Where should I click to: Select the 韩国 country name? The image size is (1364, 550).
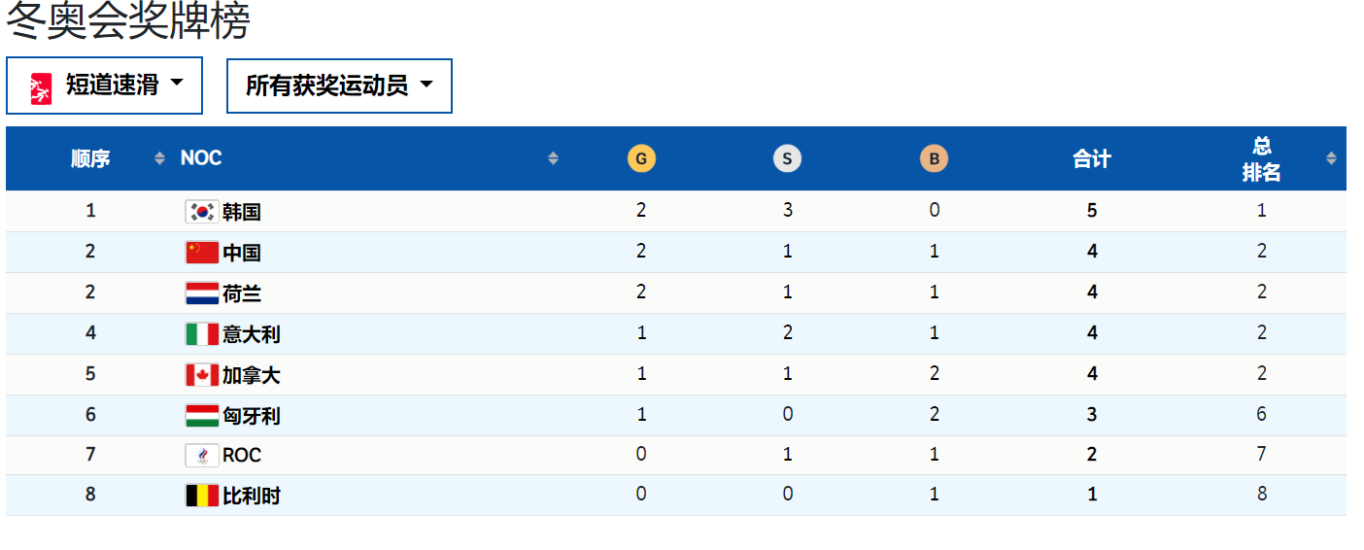point(242,212)
